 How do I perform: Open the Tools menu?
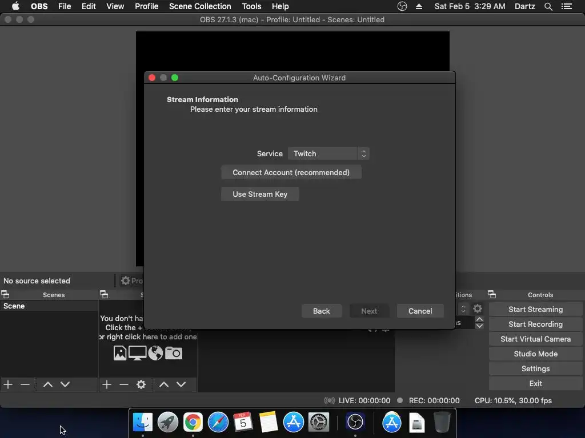pos(251,6)
